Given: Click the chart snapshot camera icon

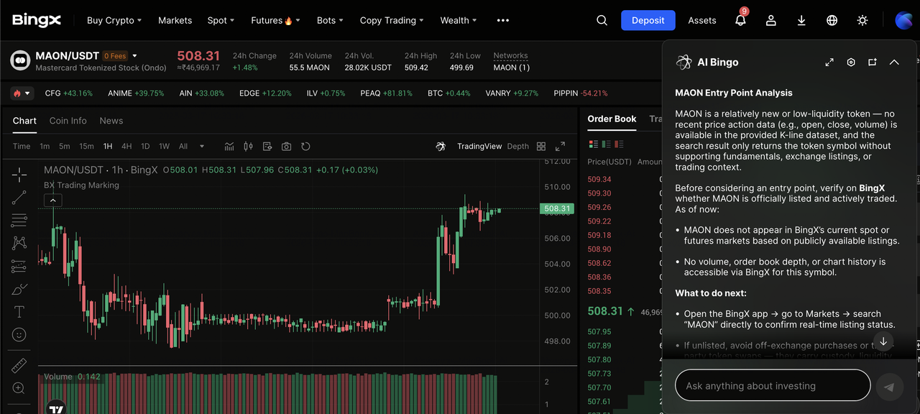Looking at the screenshot, I should [286, 147].
